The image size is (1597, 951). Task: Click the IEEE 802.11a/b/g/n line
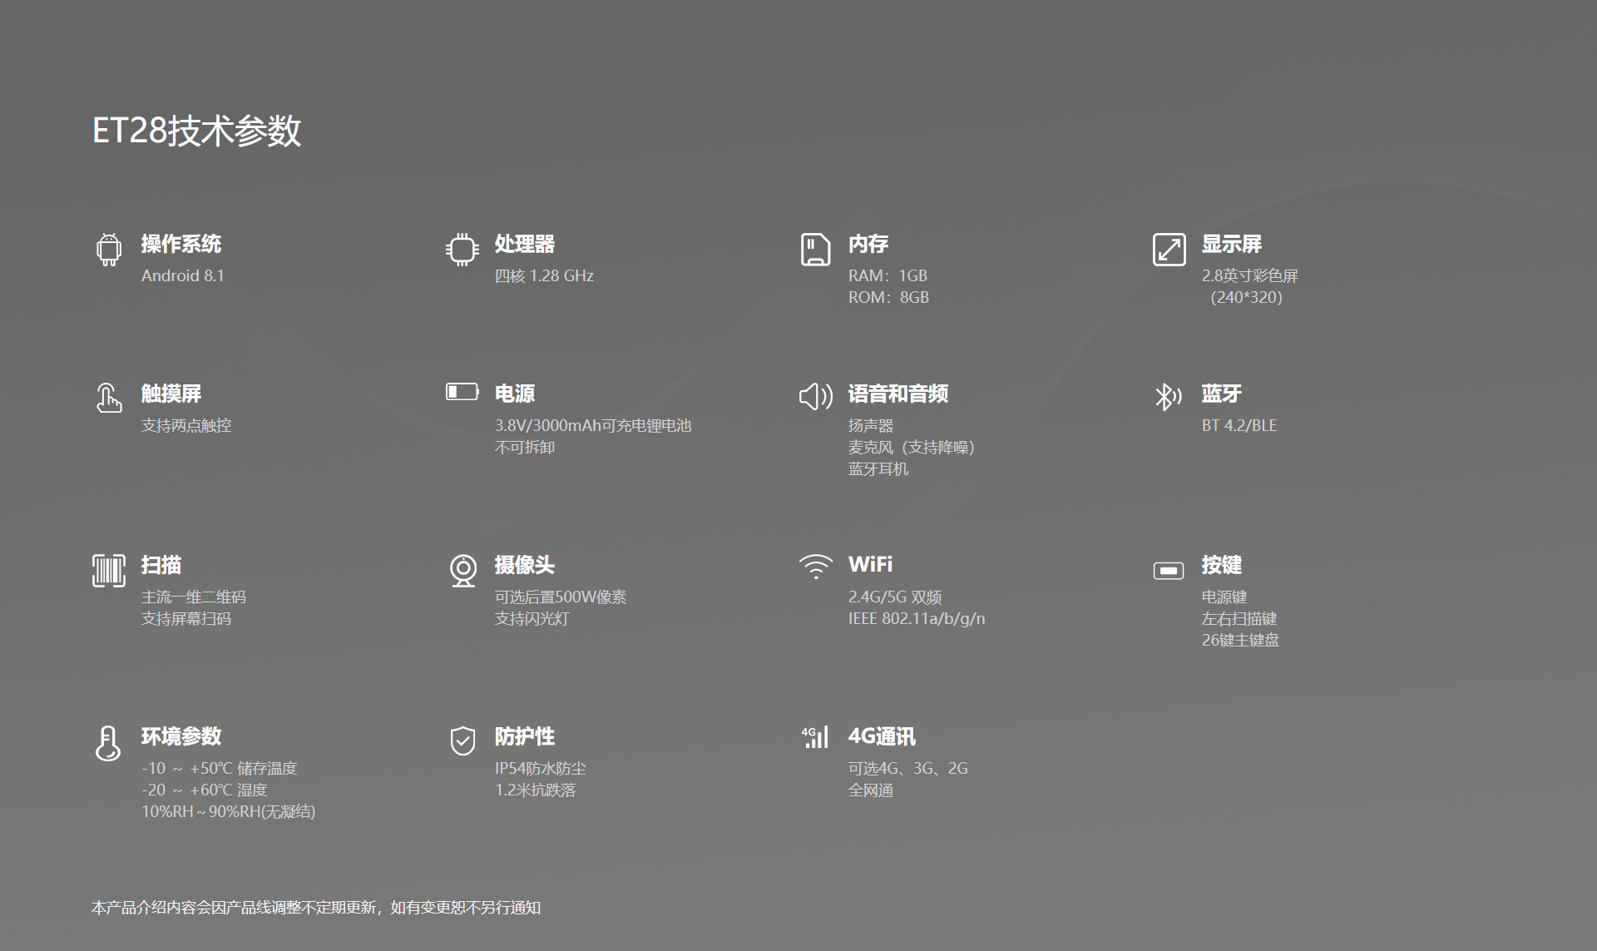click(917, 618)
